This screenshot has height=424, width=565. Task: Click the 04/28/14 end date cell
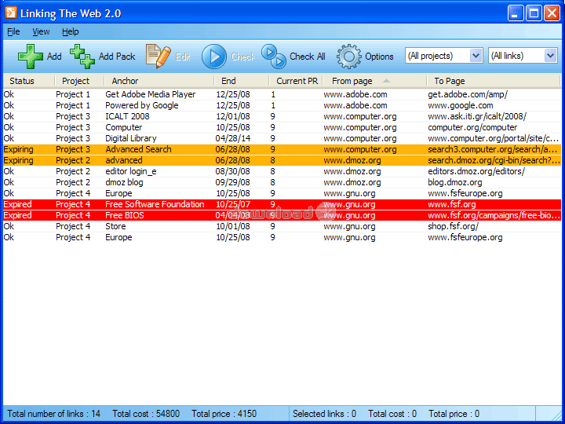(233, 138)
